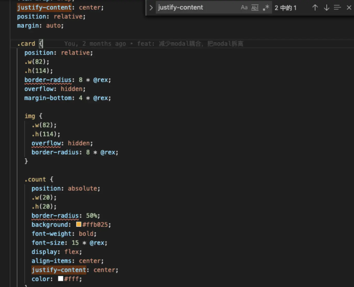Click "font-size: 15 * @rex;" line
Image resolution: width=354 pixels, height=287 pixels.
pyautogui.click(x=70, y=243)
